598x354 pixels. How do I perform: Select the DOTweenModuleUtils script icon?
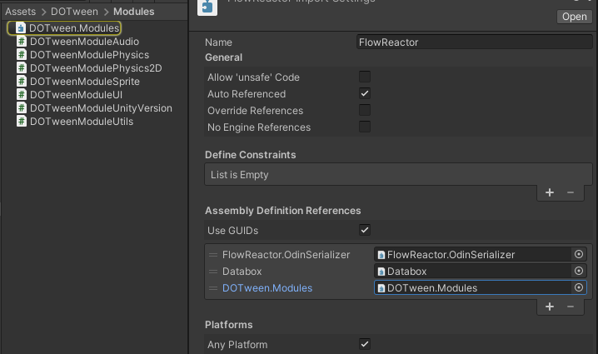pyautogui.click(x=22, y=122)
